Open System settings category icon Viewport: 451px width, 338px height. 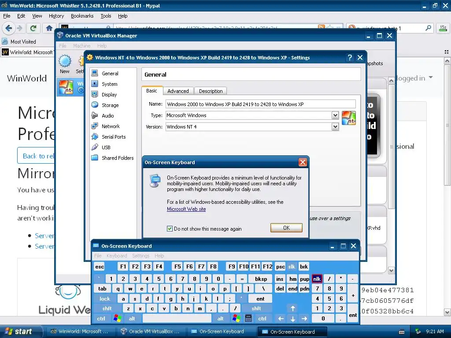pos(95,84)
